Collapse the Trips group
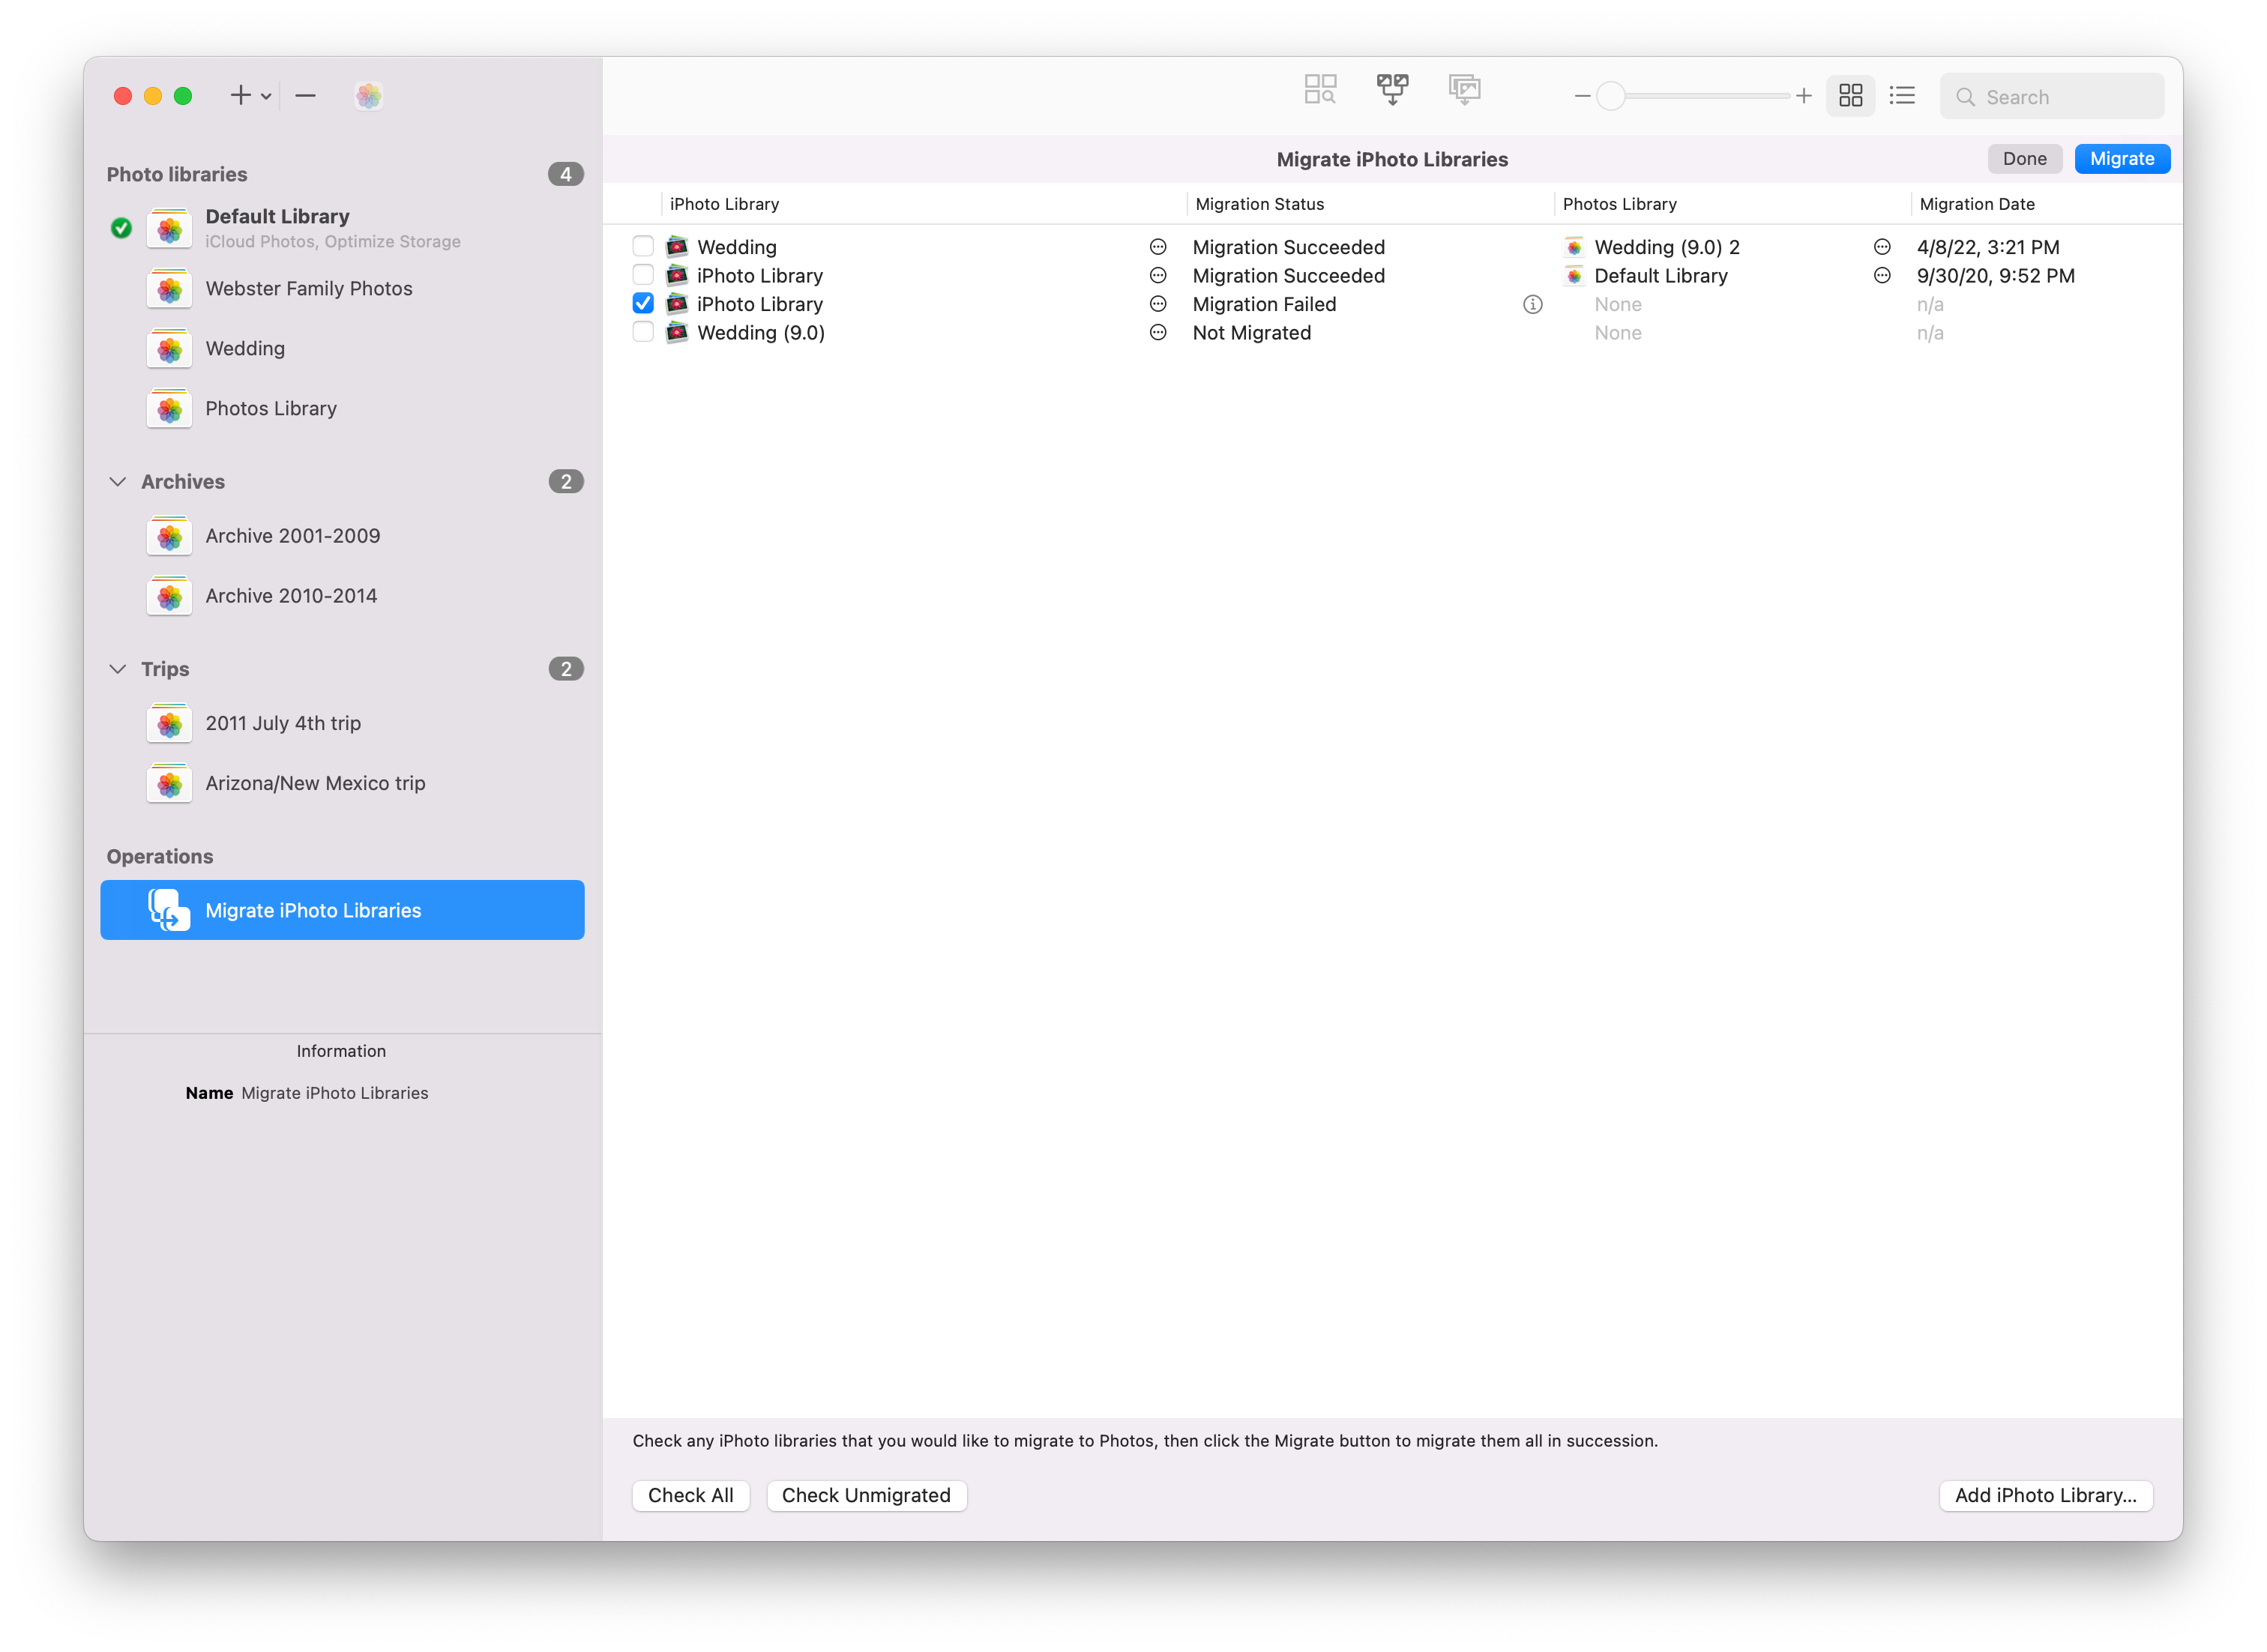 pyautogui.click(x=118, y=669)
